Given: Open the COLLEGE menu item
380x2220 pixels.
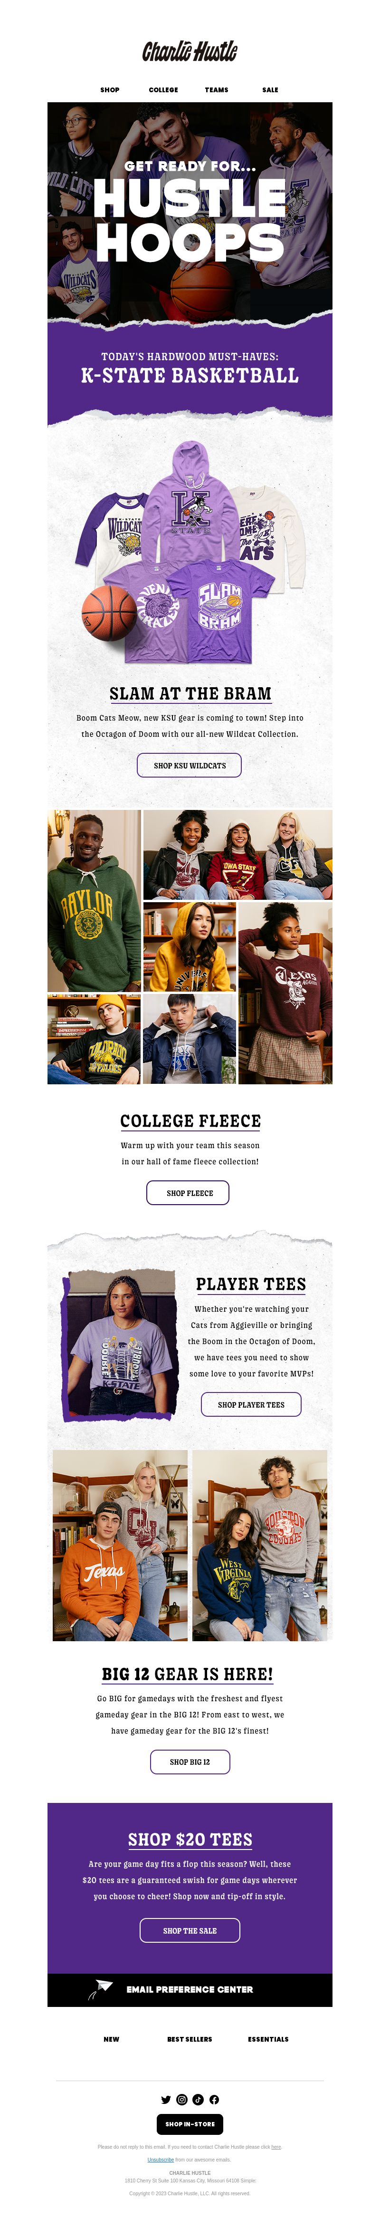Looking at the screenshot, I should coord(163,89).
